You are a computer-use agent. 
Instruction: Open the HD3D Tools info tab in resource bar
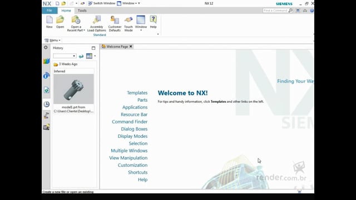point(46,76)
